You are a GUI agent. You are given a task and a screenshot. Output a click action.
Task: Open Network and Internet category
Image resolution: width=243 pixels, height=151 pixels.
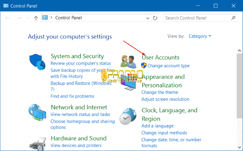click(x=79, y=107)
